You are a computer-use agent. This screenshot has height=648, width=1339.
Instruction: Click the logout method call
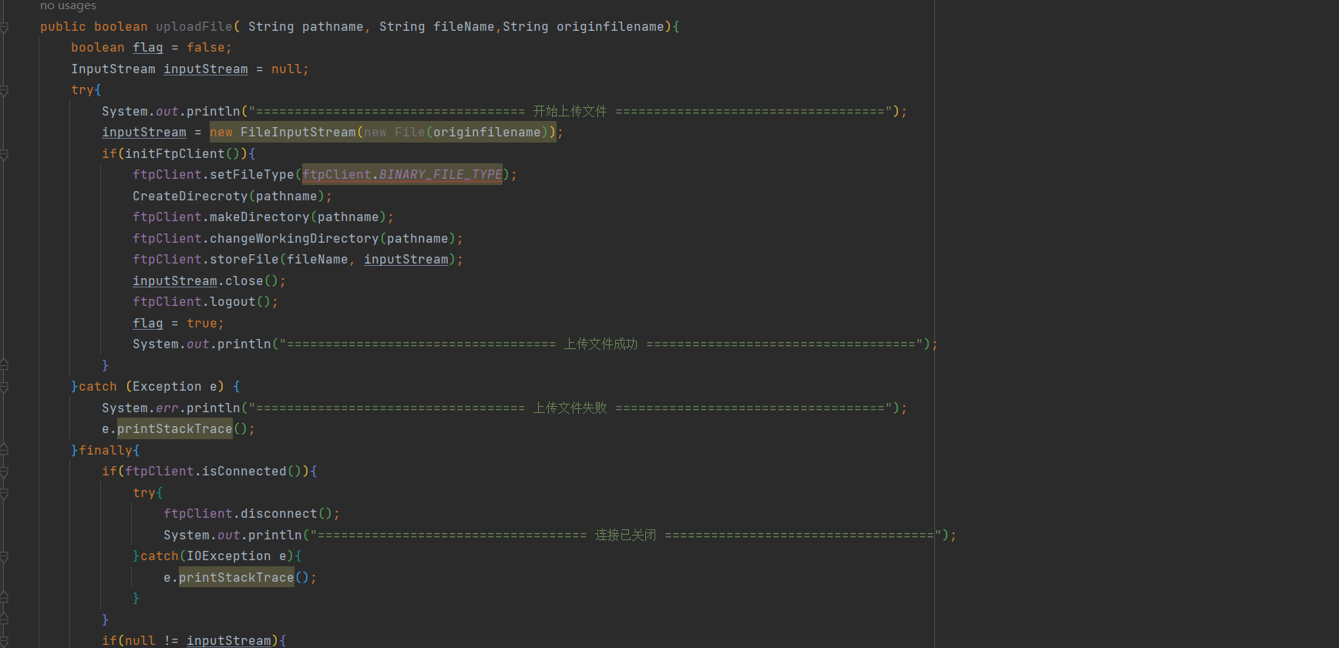[232, 302]
